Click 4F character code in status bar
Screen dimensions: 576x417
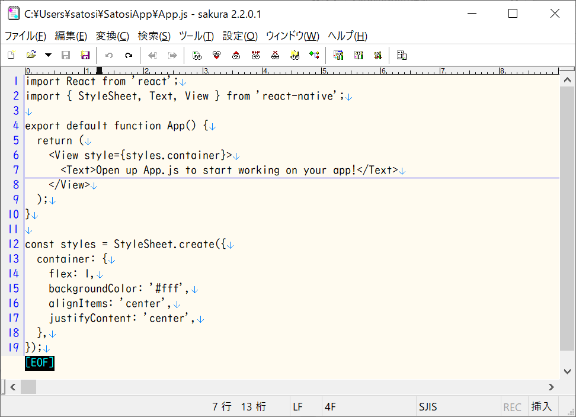(x=330, y=407)
